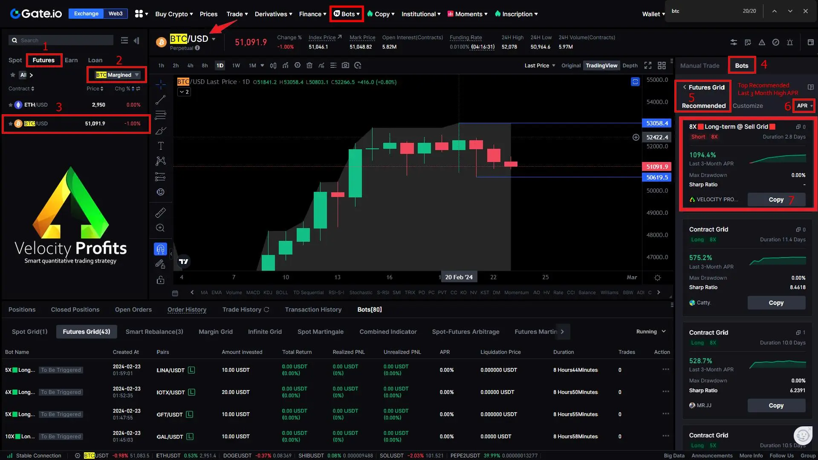Select the ruler measure tool
The height and width of the screenshot is (460, 818).
(x=160, y=212)
